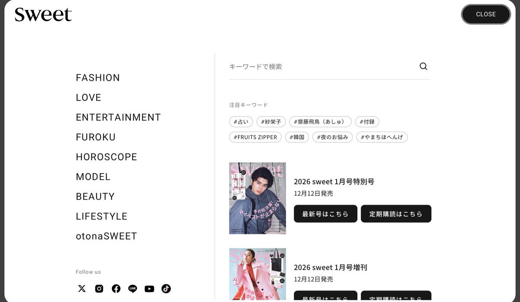Go to the otonaSWEET section
Image resolution: width=520 pixels, height=302 pixels.
coord(107,236)
